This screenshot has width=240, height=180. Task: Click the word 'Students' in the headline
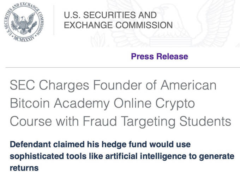pyautogui.click(x=205, y=121)
